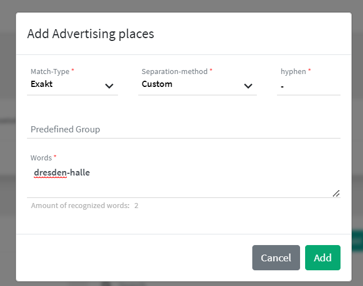Click the misspelled word 'dresden'
363x286 pixels.
[x=50, y=172]
